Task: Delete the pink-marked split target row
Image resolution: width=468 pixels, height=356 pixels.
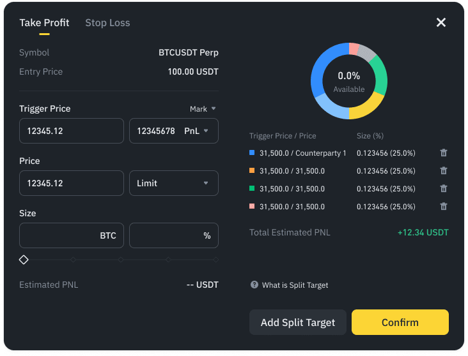Action: coord(444,207)
